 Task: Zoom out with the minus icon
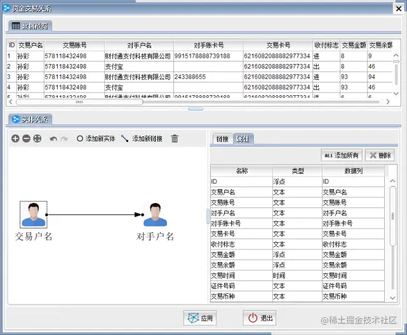click(x=26, y=138)
